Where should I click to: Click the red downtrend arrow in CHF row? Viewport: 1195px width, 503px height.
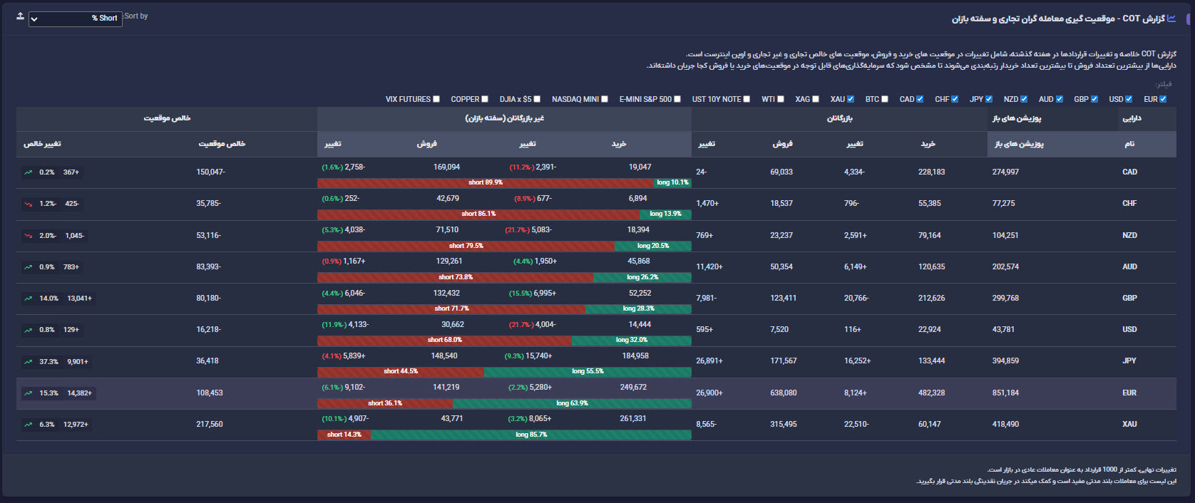(x=28, y=204)
